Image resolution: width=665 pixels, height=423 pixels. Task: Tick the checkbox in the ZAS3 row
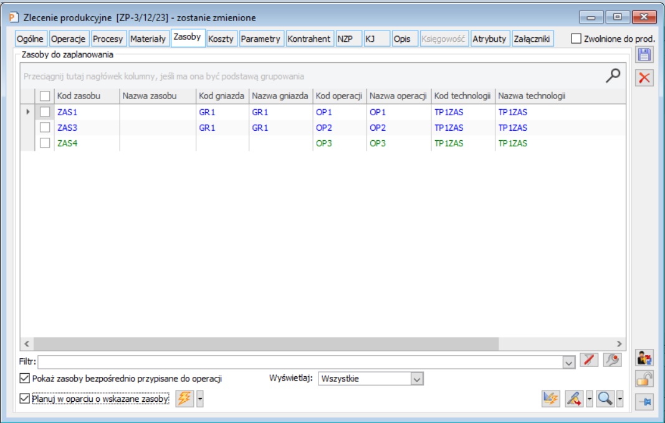pos(45,128)
